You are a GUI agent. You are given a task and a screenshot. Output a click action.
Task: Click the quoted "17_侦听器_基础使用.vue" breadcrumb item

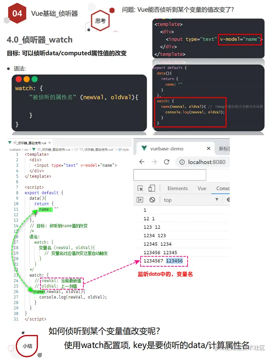click(96, 150)
